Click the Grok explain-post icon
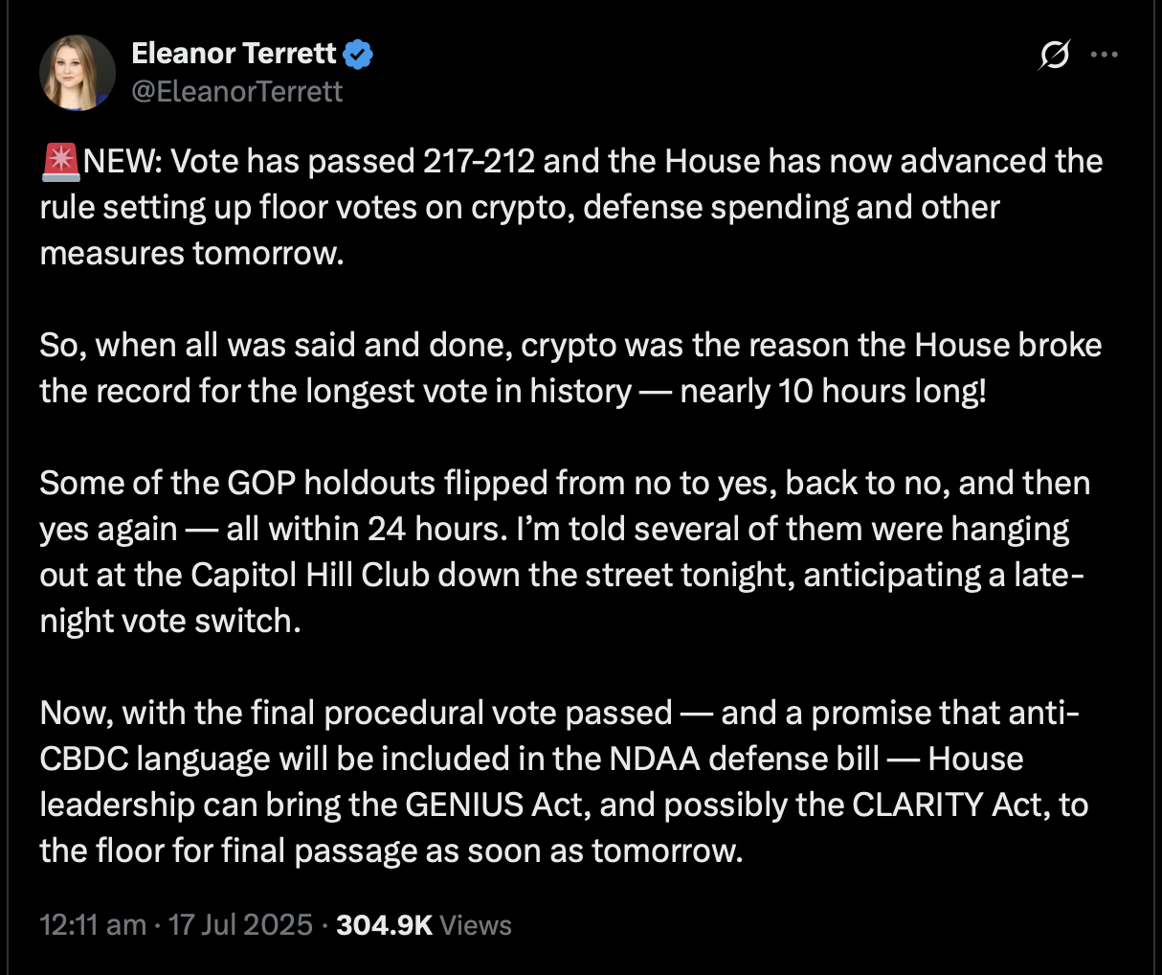Screen dimensions: 1162x975 tap(1054, 55)
